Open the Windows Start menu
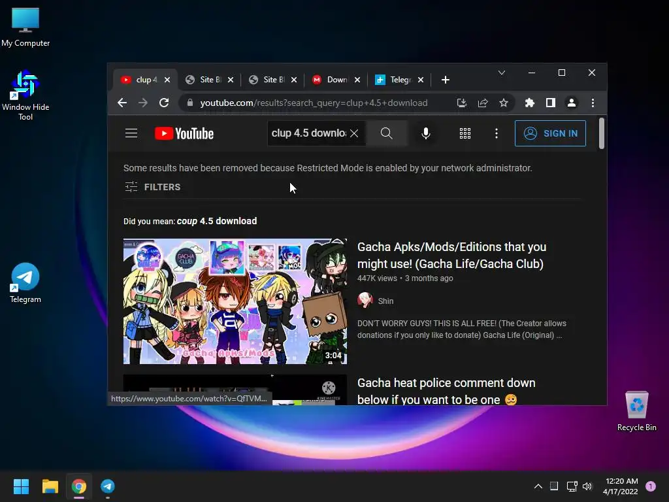 click(21, 486)
